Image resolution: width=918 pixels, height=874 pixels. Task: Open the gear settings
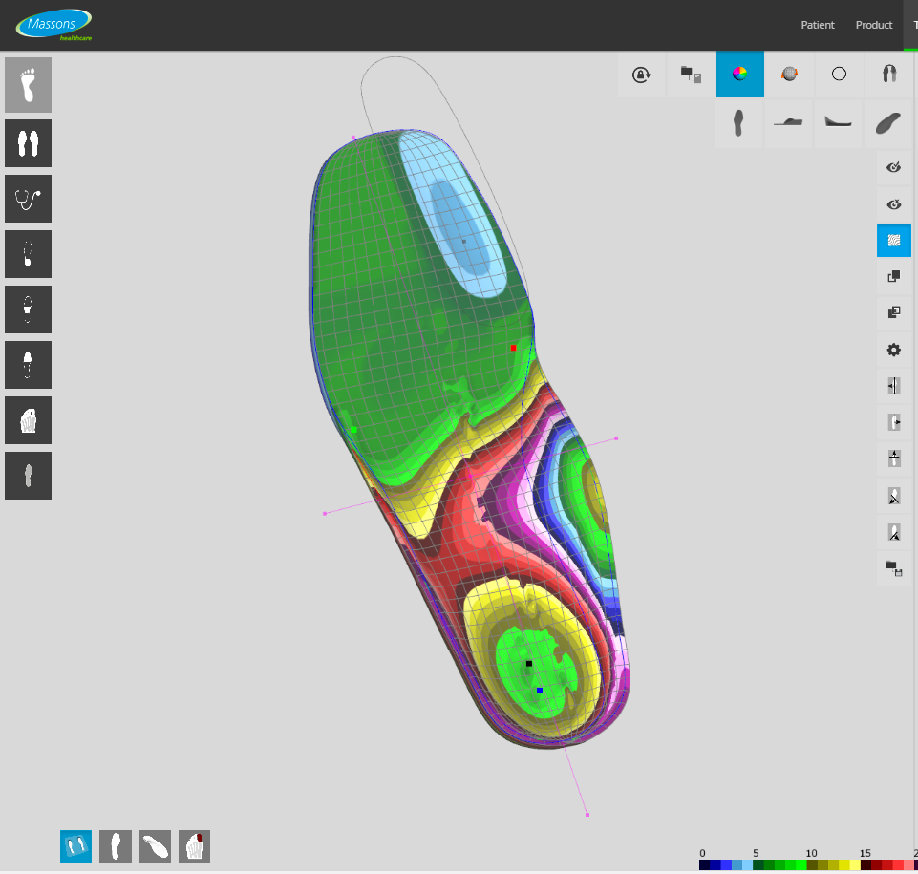pyautogui.click(x=893, y=350)
